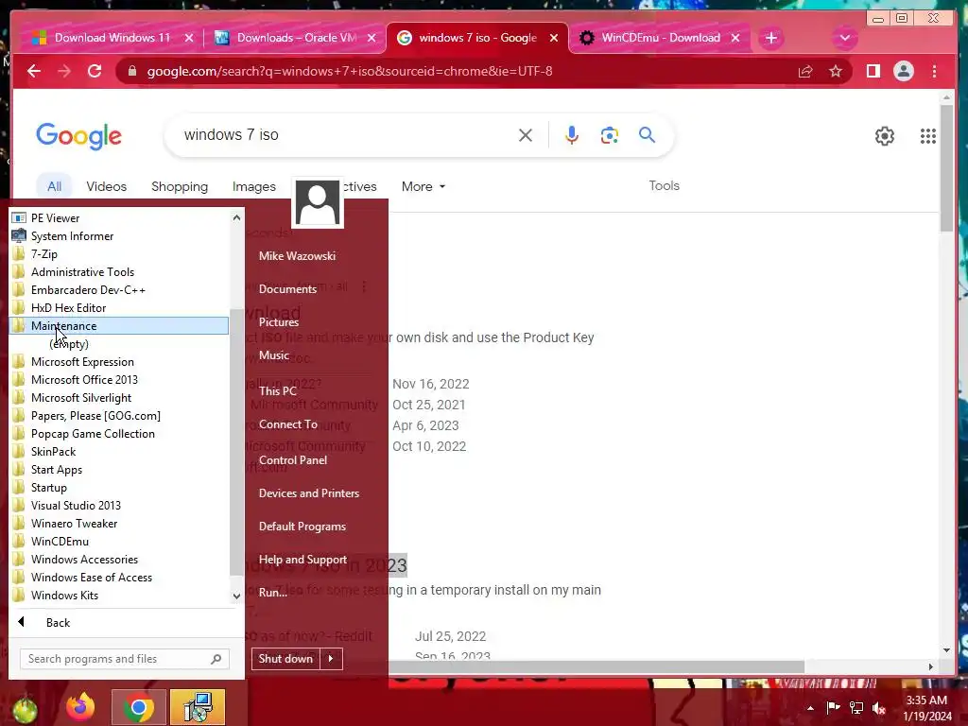The image size is (968, 726).
Task: Open Help and Support
Action: pos(302,560)
